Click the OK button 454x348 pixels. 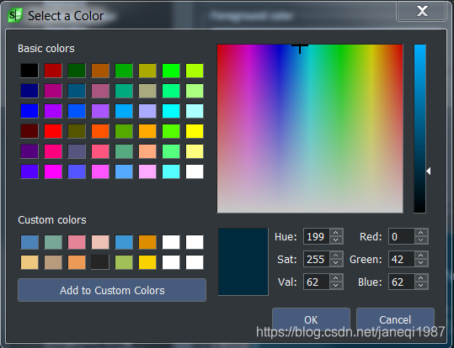click(311, 319)
